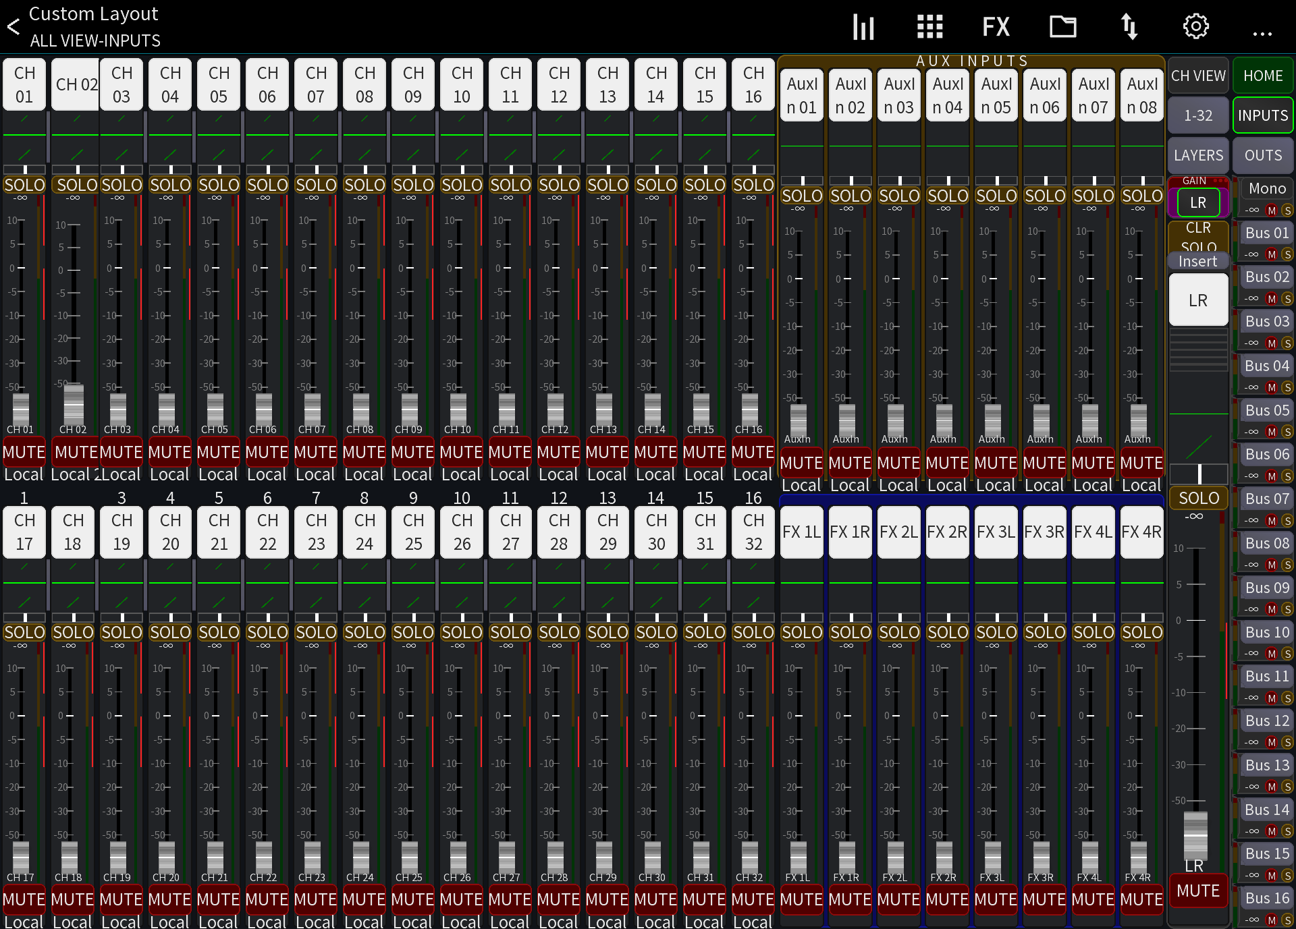This screenshot has width=1296, height=929.
Task: Click the Local source label under Aux In 01
Action: point(802,486)
